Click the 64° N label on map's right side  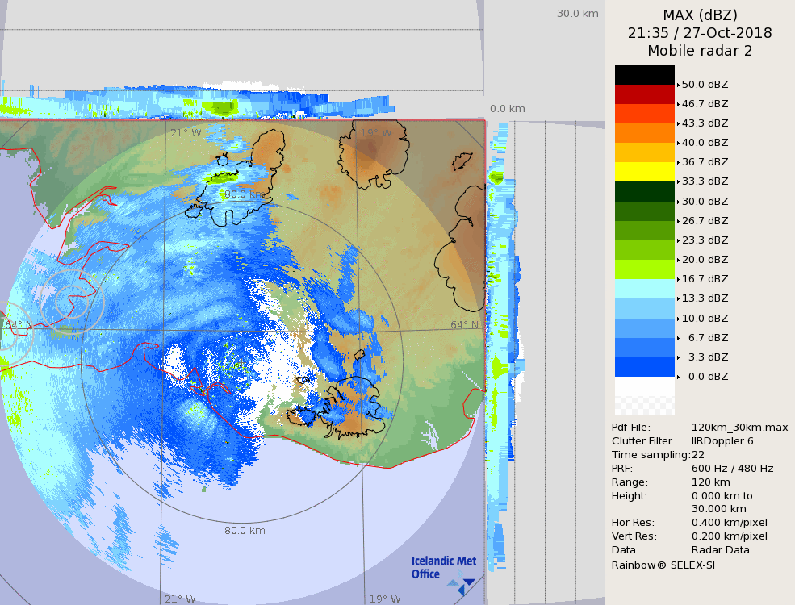click(x=464, y=325)
